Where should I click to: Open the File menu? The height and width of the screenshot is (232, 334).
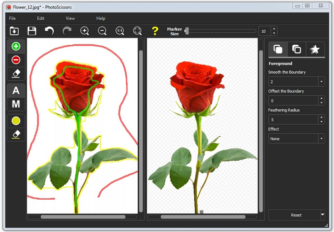tap(13, 18)
